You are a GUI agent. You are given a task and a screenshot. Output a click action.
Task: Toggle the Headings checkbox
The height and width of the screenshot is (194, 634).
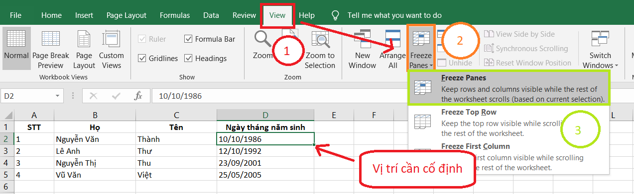pyautogui.click(x=188, y=59)
